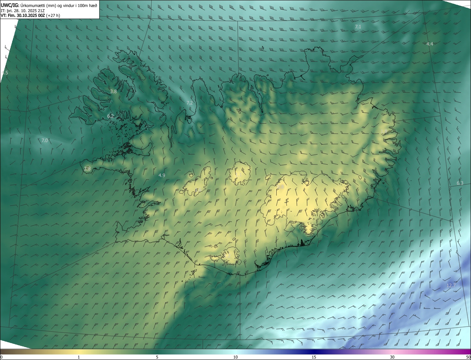Click the 4.4 precipitation value label
The width and height of the screenshot is (471, 360).
click(x=429, y=44)
